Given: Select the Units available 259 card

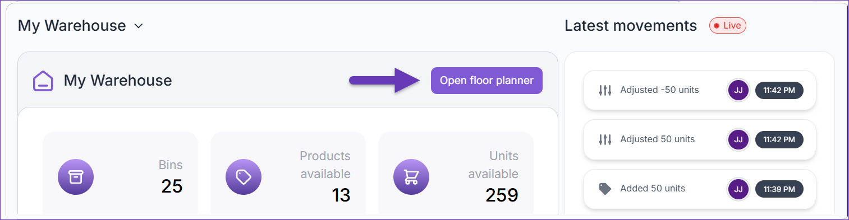Looking at the screenshot, I should (456, 173).
